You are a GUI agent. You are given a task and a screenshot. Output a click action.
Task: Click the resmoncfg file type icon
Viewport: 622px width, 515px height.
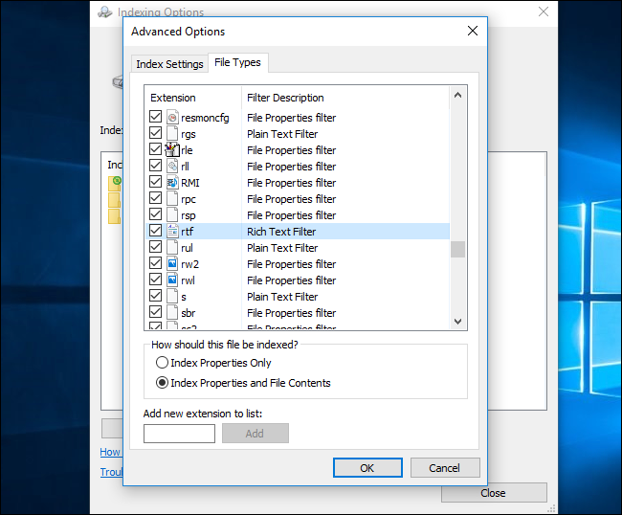coord(172,118)
